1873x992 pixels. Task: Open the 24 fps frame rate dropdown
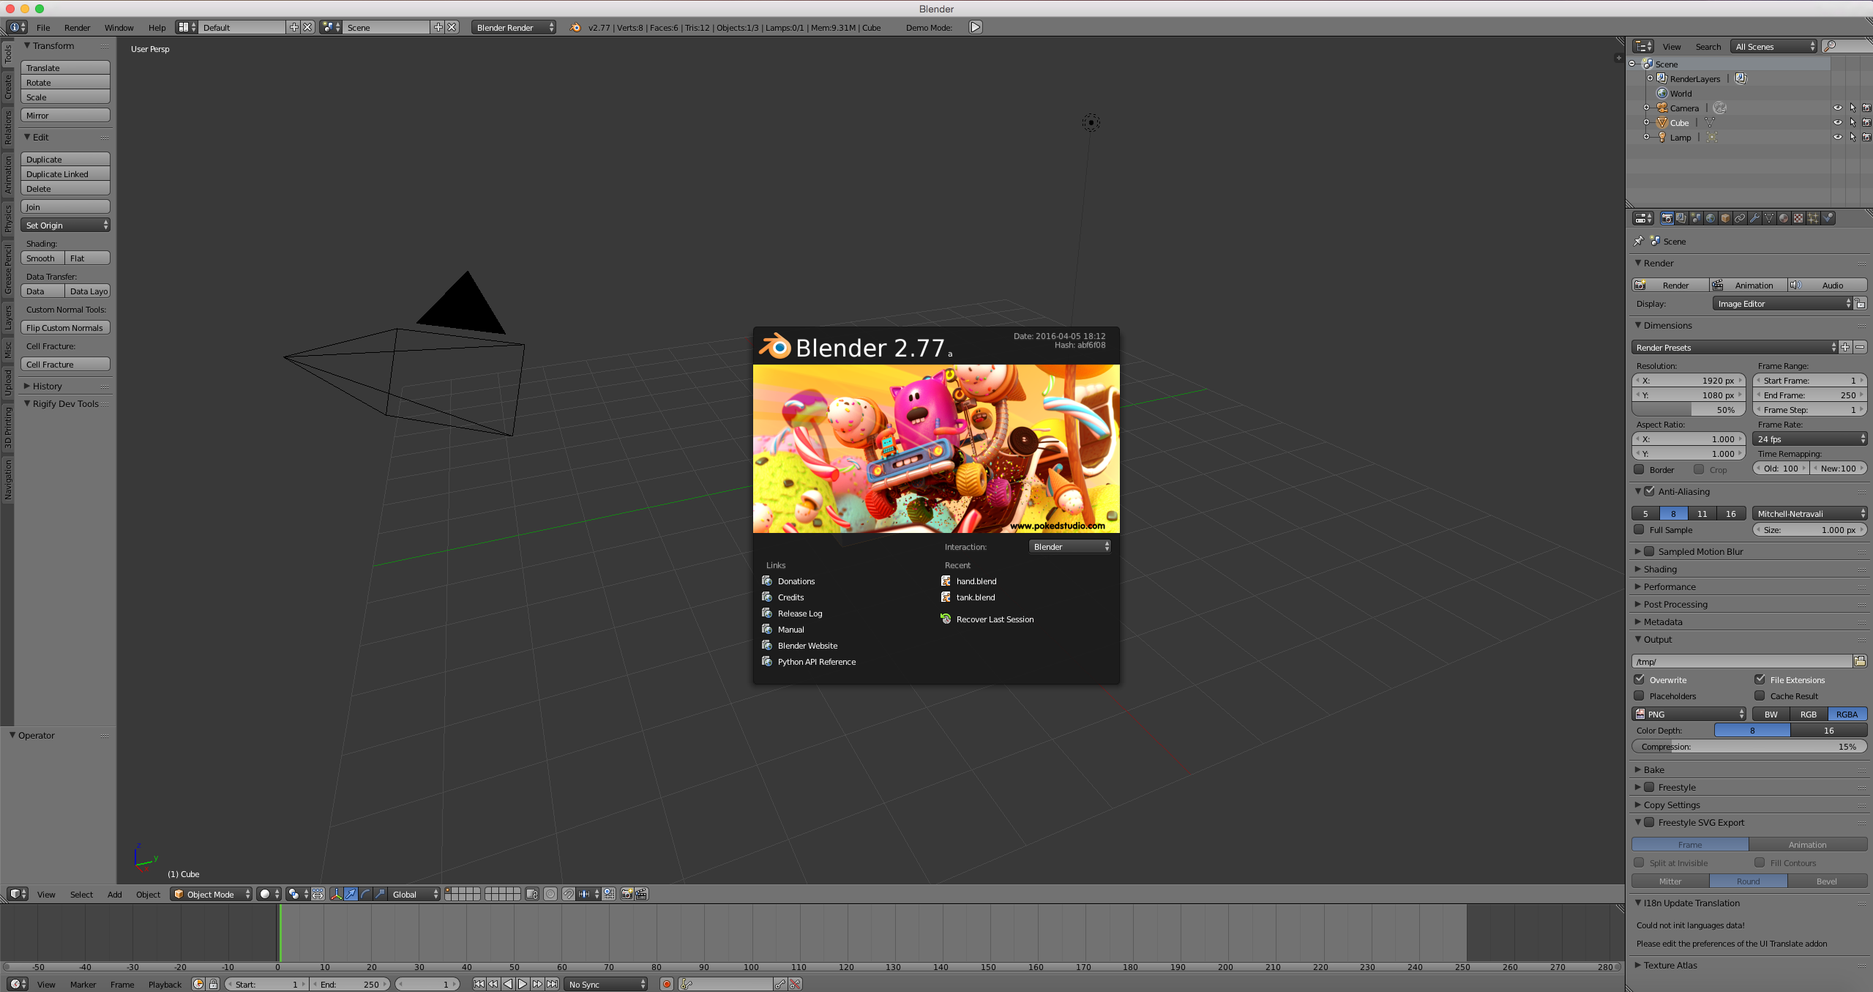coord(1809,439)
